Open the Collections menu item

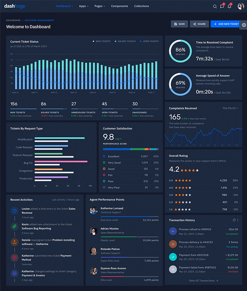click(x=141, y=6)
